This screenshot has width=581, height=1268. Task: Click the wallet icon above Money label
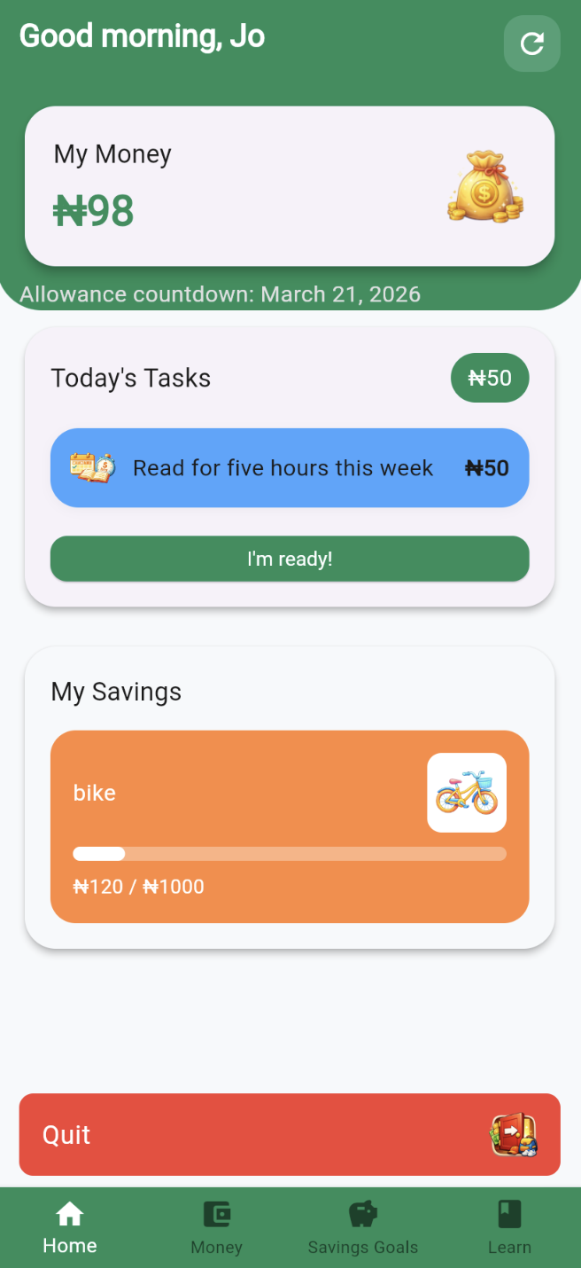[216, 1213]
